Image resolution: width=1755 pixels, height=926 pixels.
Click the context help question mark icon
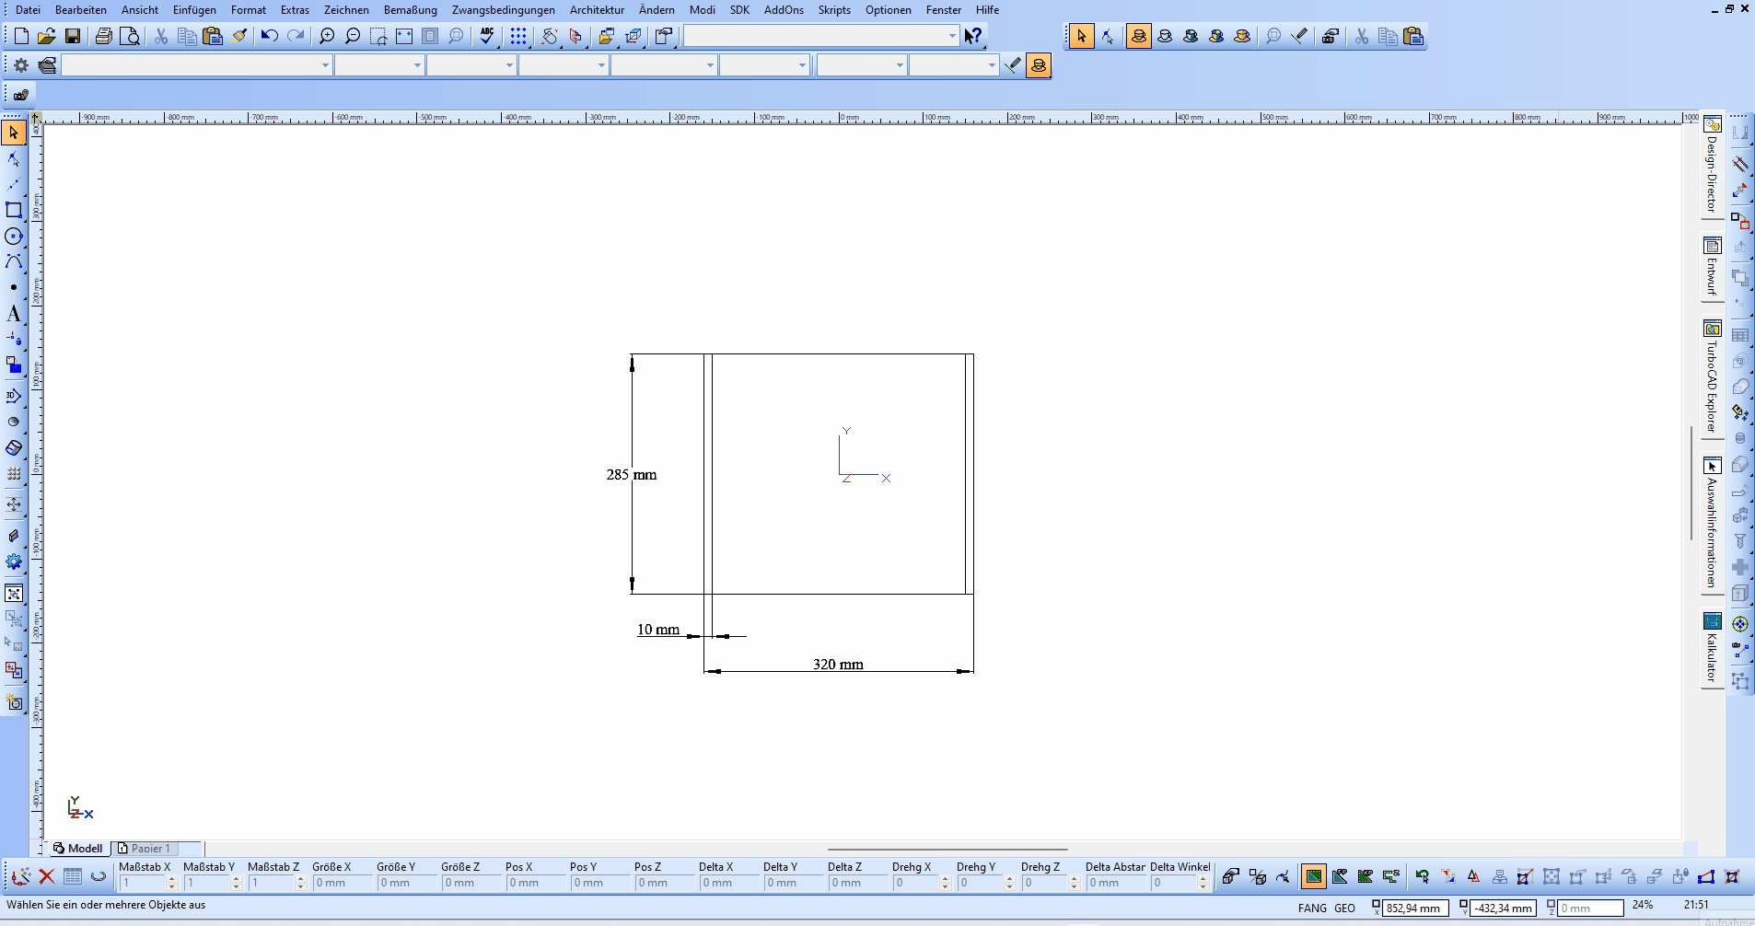pos(973,36)
